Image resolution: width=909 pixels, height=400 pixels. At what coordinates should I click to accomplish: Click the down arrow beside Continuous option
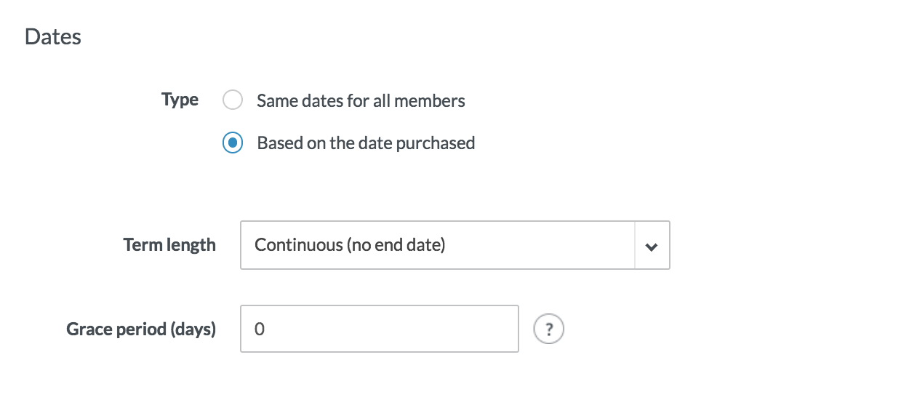tap(652, 246)
